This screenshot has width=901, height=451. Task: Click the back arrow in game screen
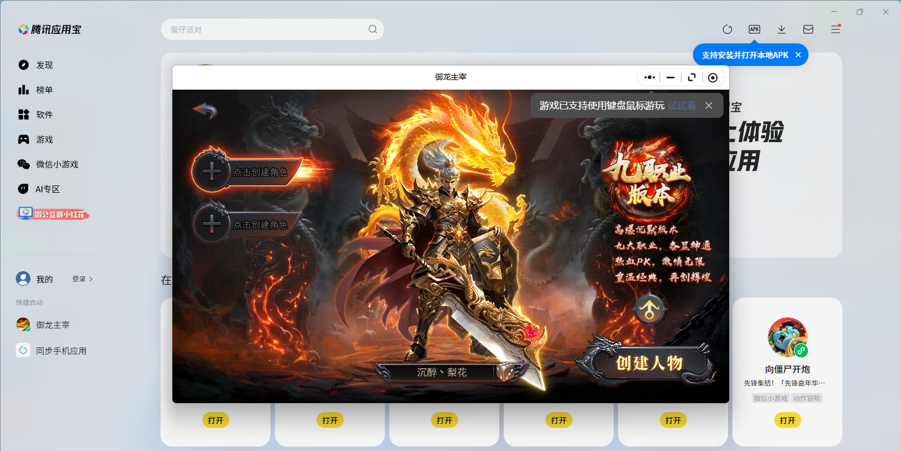(205, 110)
